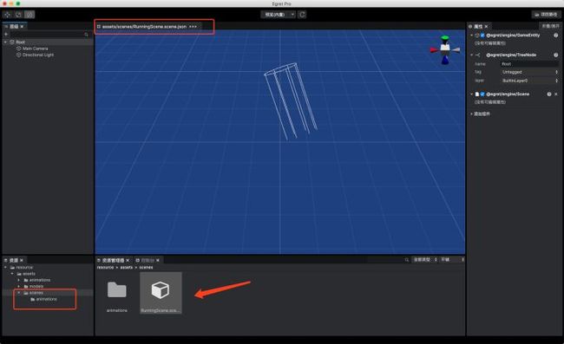Viewport: 564px width, 344px height.
Task: Toggle the Scene component checkbox
Action: click(482, 94)
